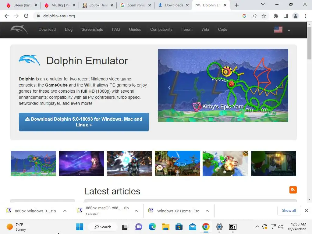Open the Extensions puzzle piece icon

(276, 16)
